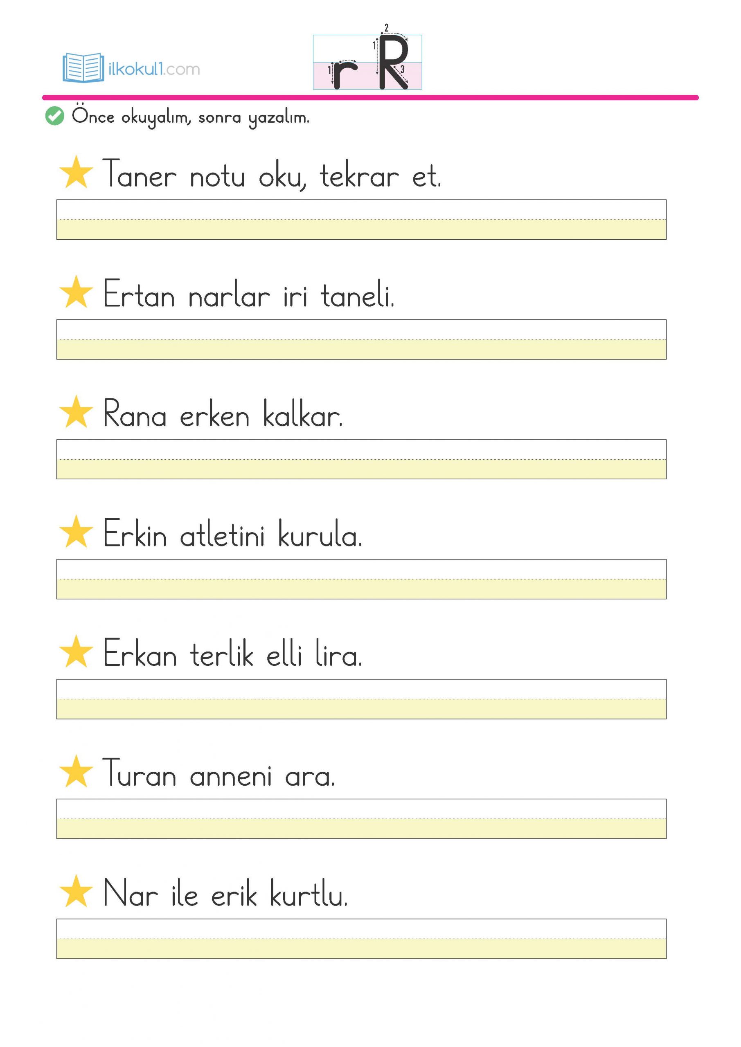Click the uppercase R stroke guide
The image size is (741, 1047).
click(x=393, y=63)
